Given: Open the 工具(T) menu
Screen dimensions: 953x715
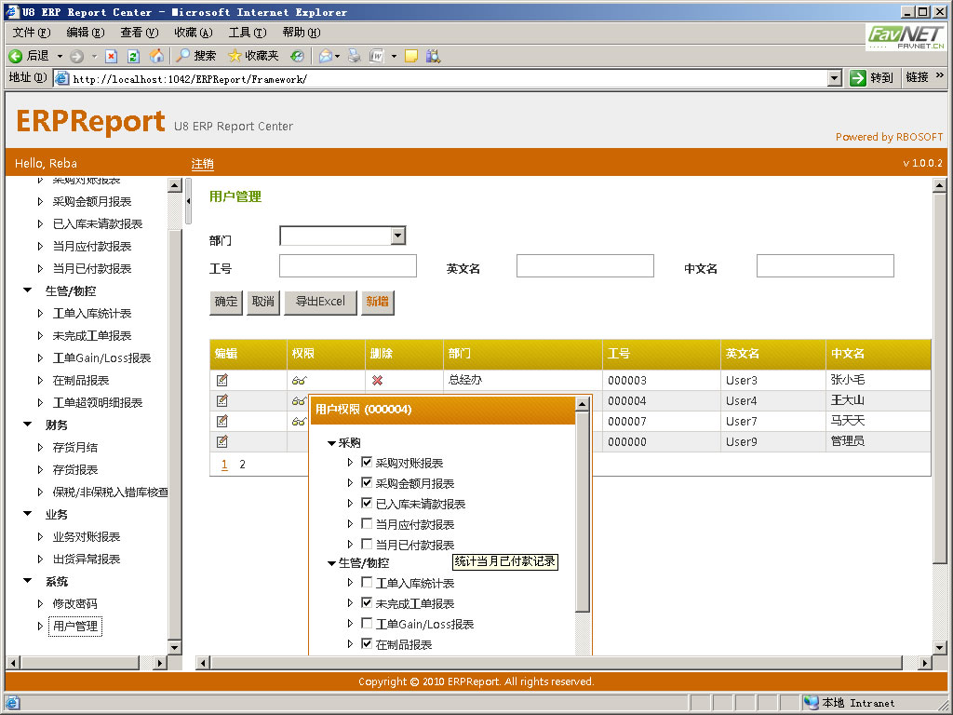Looking at the screenshot, I should 248,33.
